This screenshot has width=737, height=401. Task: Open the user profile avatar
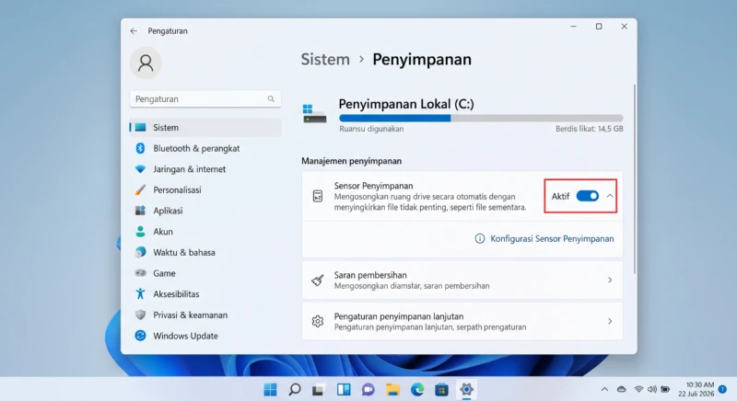pyautogui.click(x=146, y=63)
